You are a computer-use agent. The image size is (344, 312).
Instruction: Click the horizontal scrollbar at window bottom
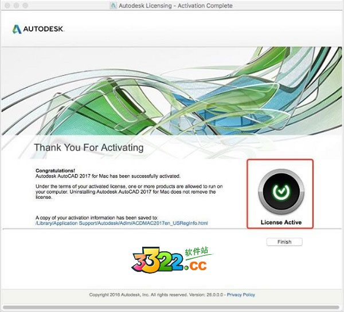[171, 307]
